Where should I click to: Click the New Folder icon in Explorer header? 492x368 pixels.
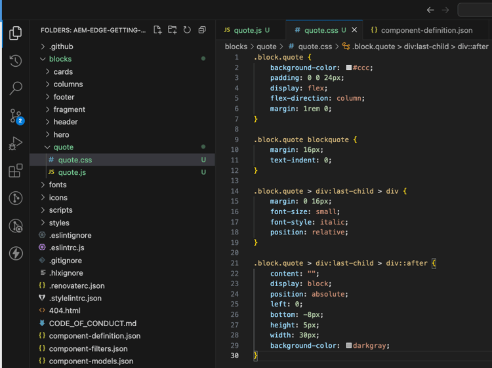[173, 30]
